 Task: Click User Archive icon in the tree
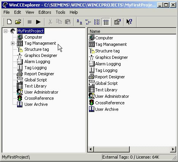pyautogui.click(x=20, y=104)
